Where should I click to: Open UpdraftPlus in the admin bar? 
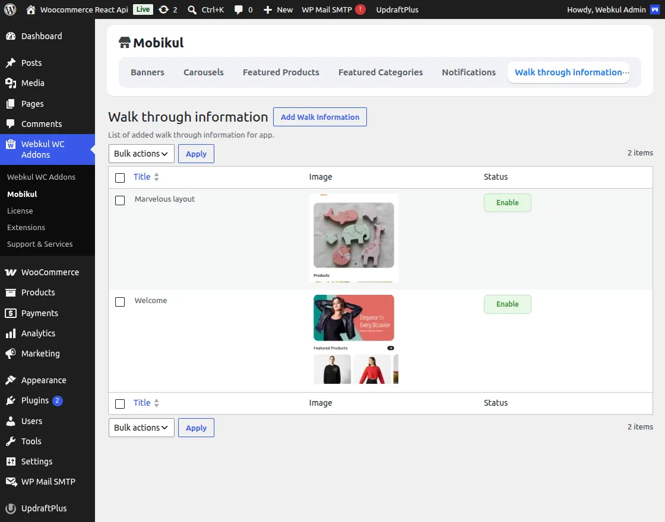point(397,9)
